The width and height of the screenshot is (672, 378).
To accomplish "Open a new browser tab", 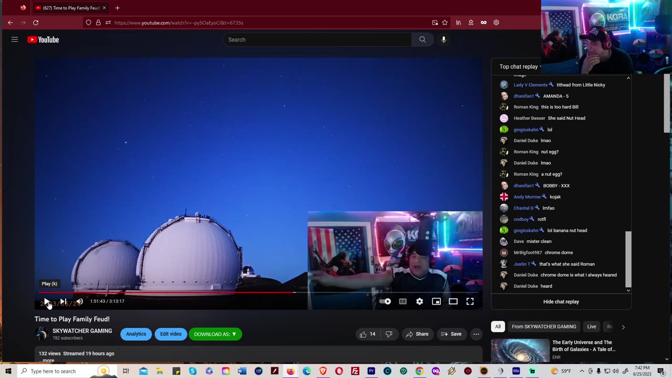I will pos(117,8).
